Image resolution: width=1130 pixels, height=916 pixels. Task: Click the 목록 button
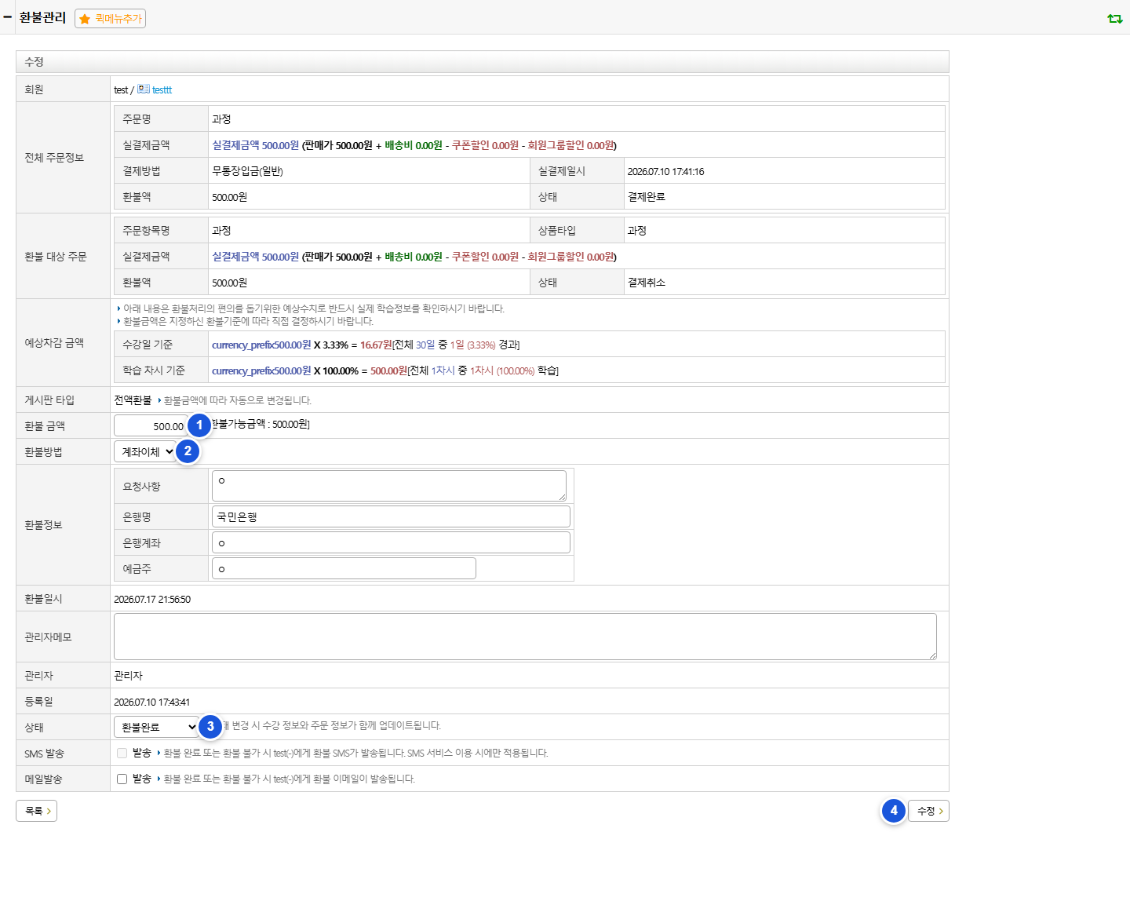click(x=36, y=811)
